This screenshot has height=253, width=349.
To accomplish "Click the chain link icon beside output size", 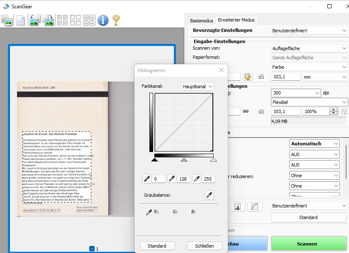I will pyautogui.click(x=246, y=111).
